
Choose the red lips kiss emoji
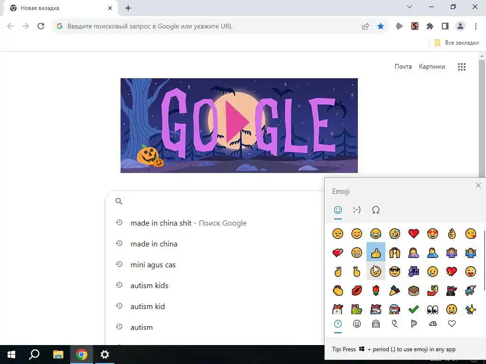(357, 291)
